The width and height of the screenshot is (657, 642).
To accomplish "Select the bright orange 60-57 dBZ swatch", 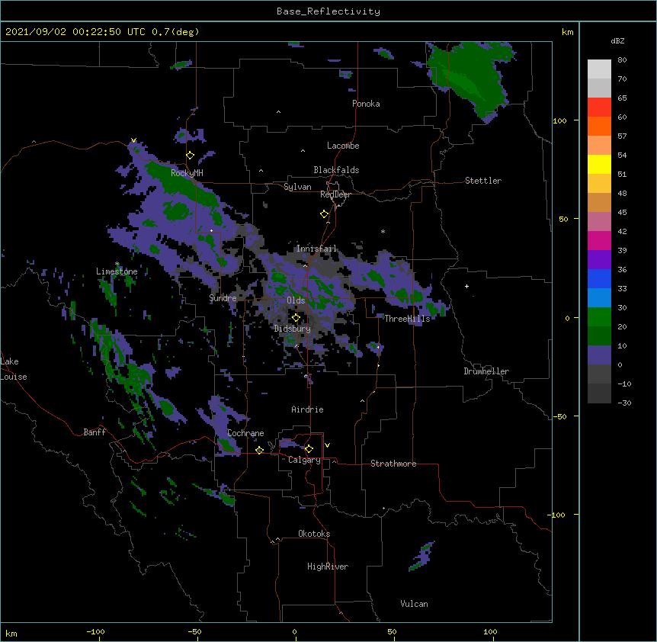I will coord(599,126).
